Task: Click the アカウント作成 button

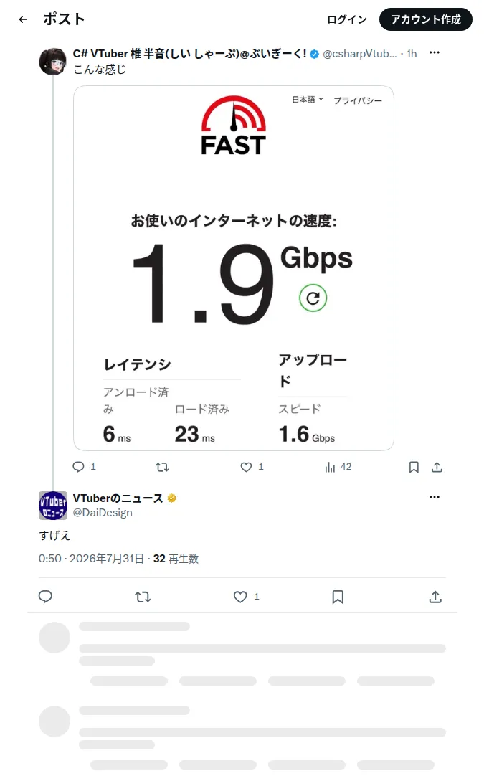Action: 426,19
